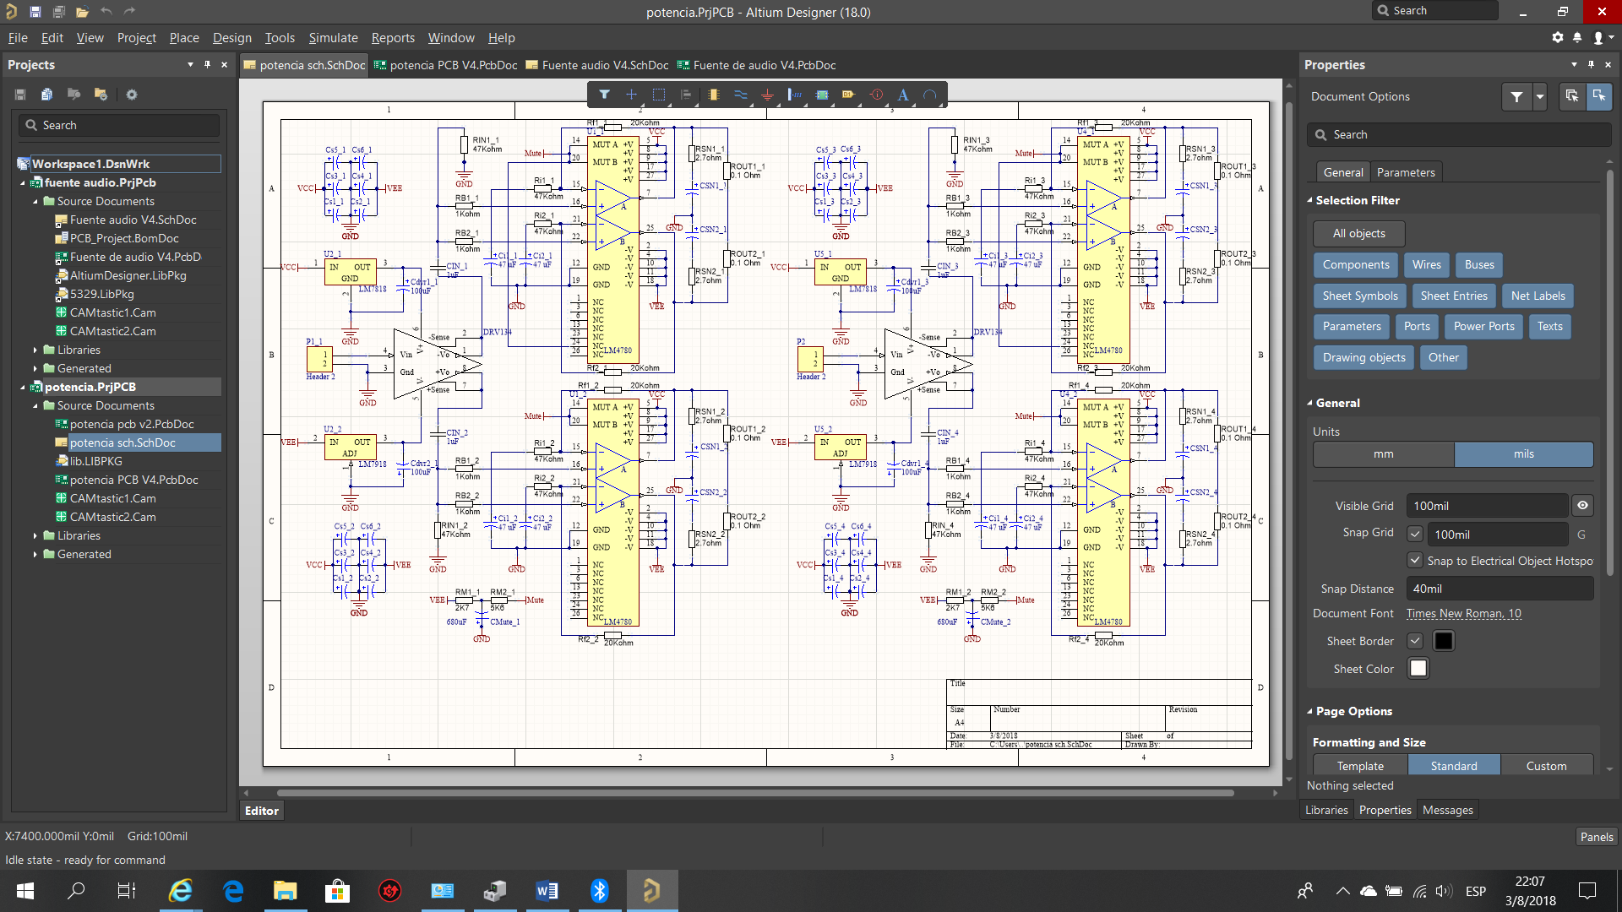The height and width of the screenshot is (912, 1622).
Task: Collapse the Page Options section
Action: click(x=1310, y=711)
